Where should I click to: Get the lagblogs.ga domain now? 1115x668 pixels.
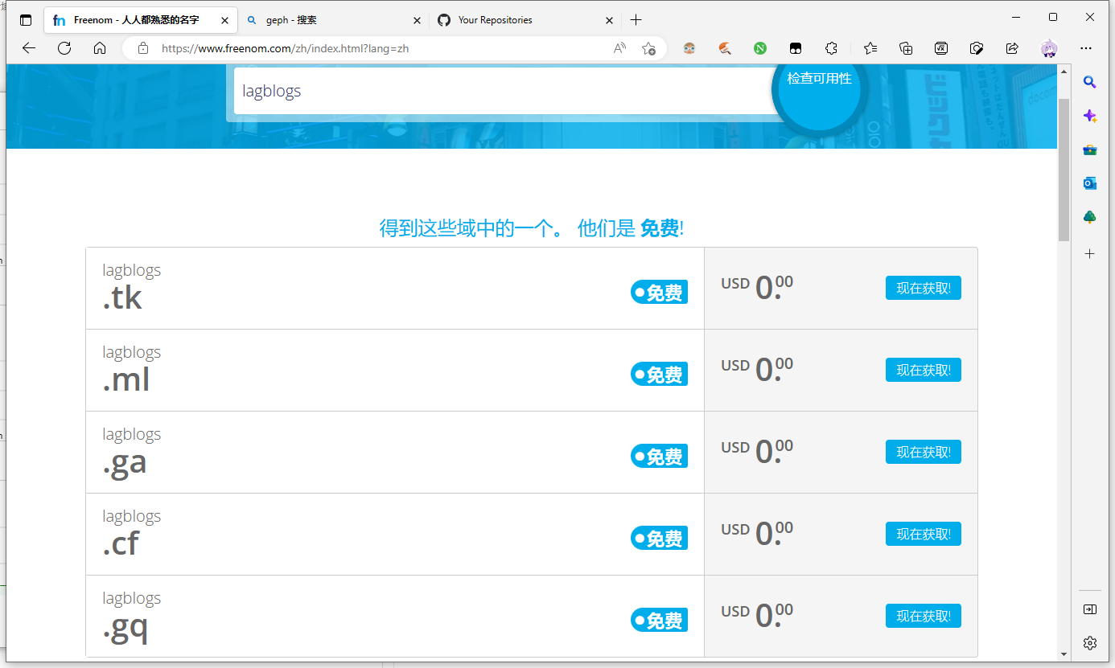923,452
